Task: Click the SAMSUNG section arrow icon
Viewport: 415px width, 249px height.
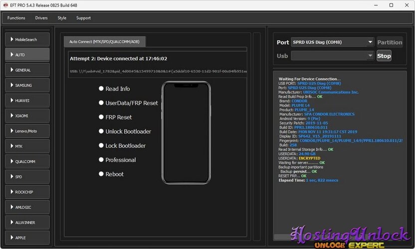Action: coord(11,85)
